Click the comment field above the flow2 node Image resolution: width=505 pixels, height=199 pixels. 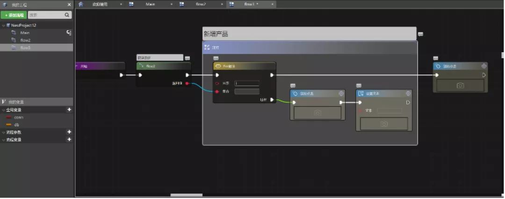[x=160, y=58]
